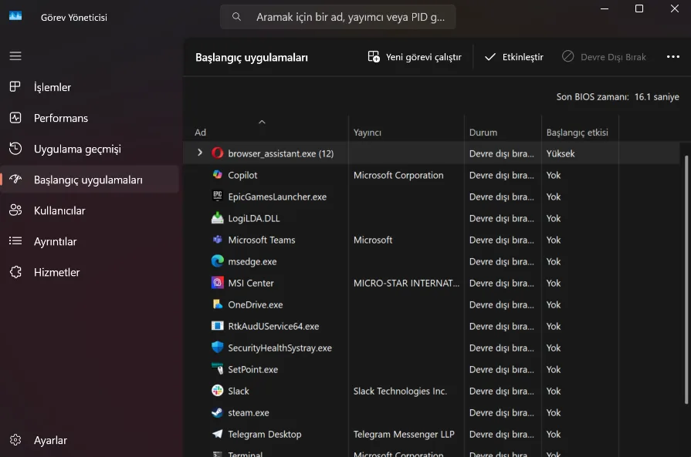Click the SecurityHealthSystray shield icon
The width and height of the screenshot is (691, 457).
click(x=217, y=347)
